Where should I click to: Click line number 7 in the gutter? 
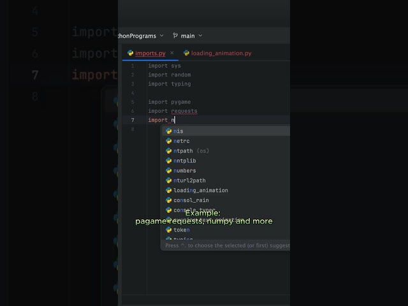pyautogui.click(x=133, y=120)
